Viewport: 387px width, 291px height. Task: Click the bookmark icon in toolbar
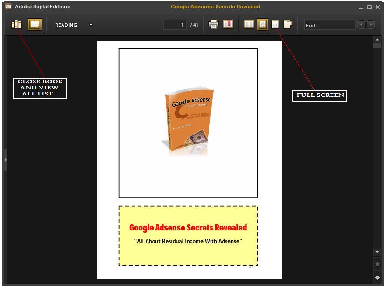[x=228, y=24]
